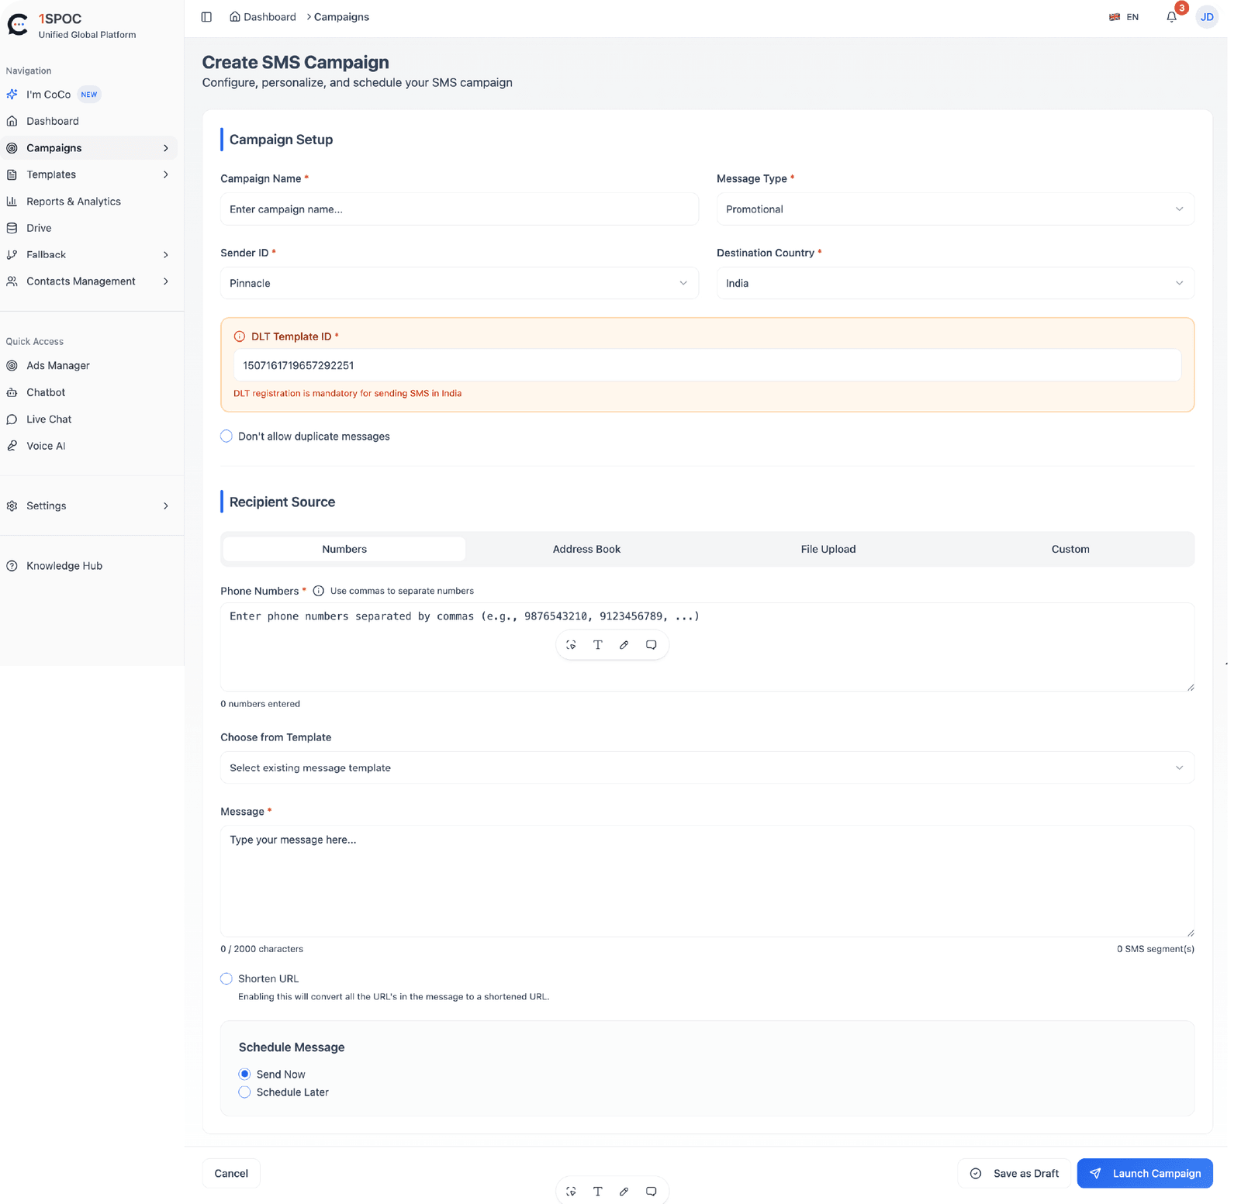Click the Voice AI icon
The height and width of the screenshot is (1204, 1241).
(12, 446)
